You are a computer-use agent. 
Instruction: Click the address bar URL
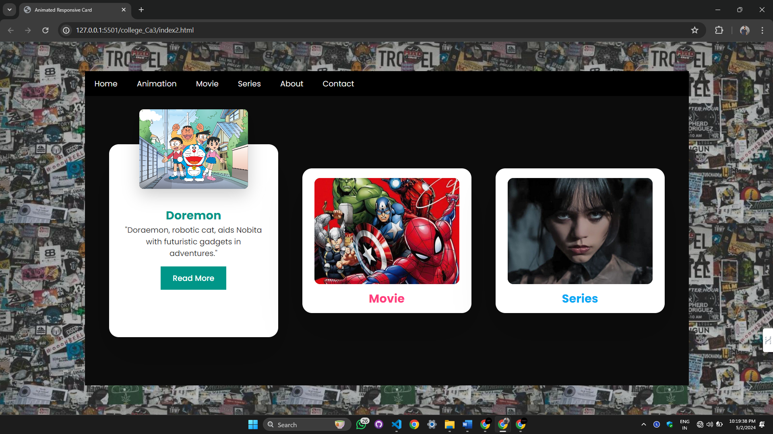tap(135, 30)
